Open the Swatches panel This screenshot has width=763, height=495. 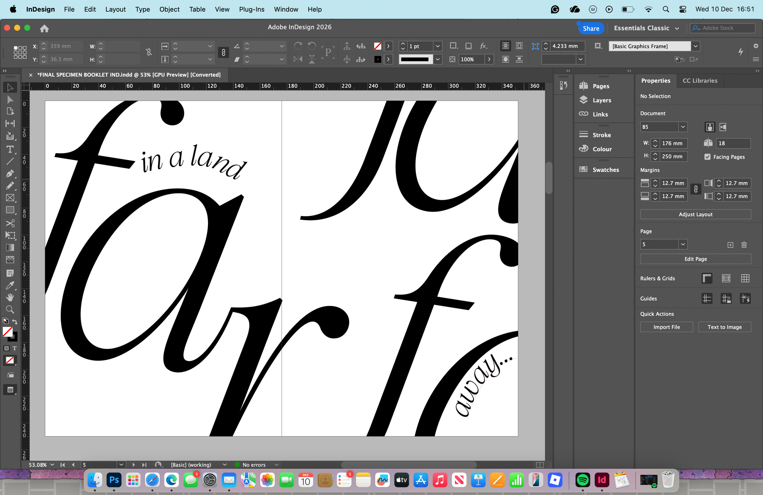[x=605, y=170]
